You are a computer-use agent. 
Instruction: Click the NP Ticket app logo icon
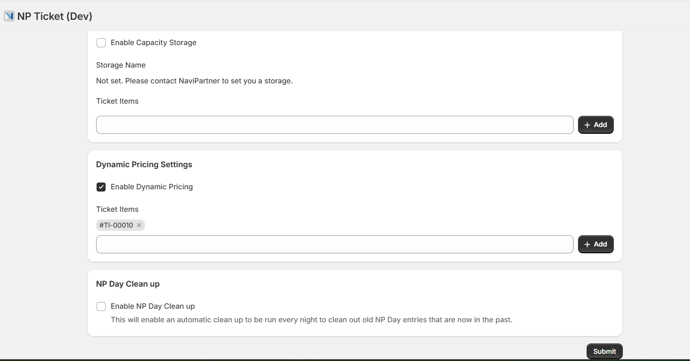pyautogui.click(x=9, y=16)
